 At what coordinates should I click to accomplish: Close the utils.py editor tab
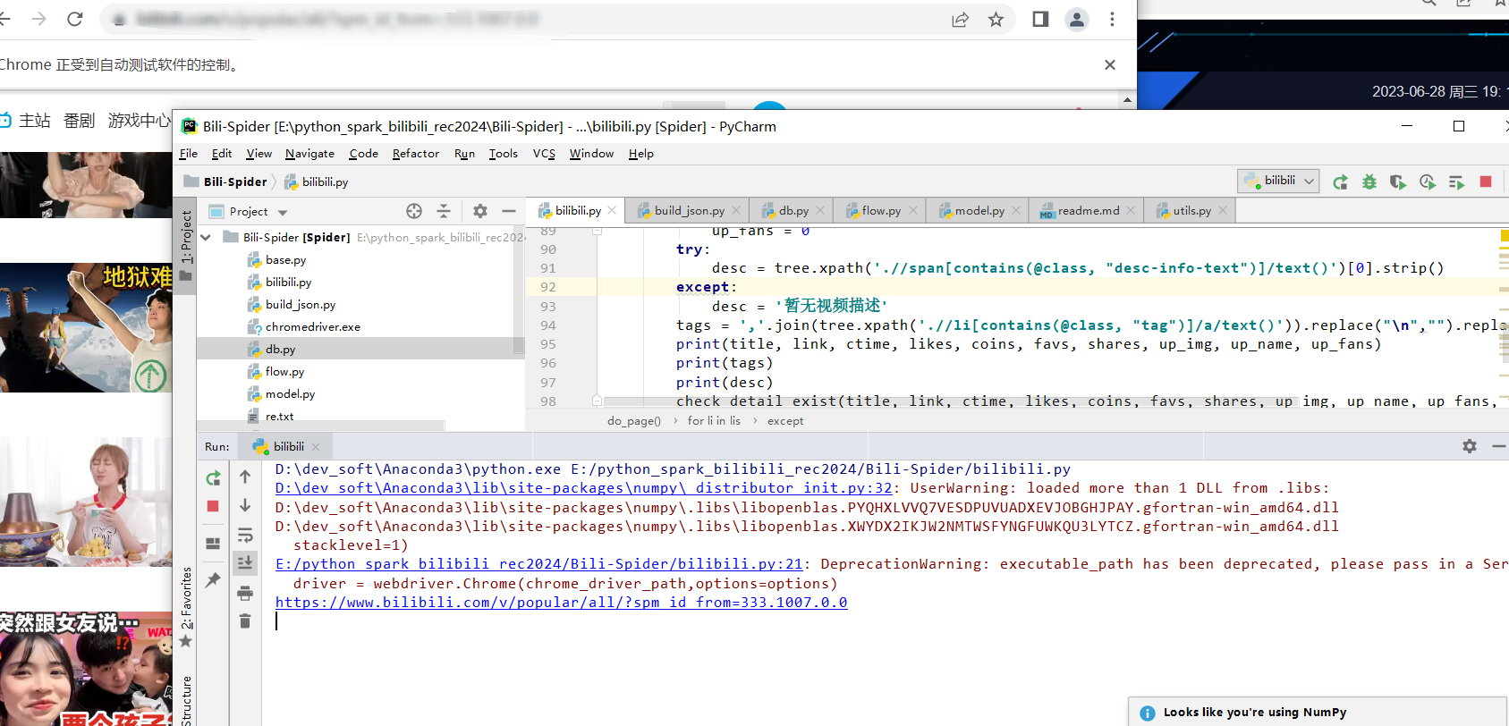tap(1223, 211)
